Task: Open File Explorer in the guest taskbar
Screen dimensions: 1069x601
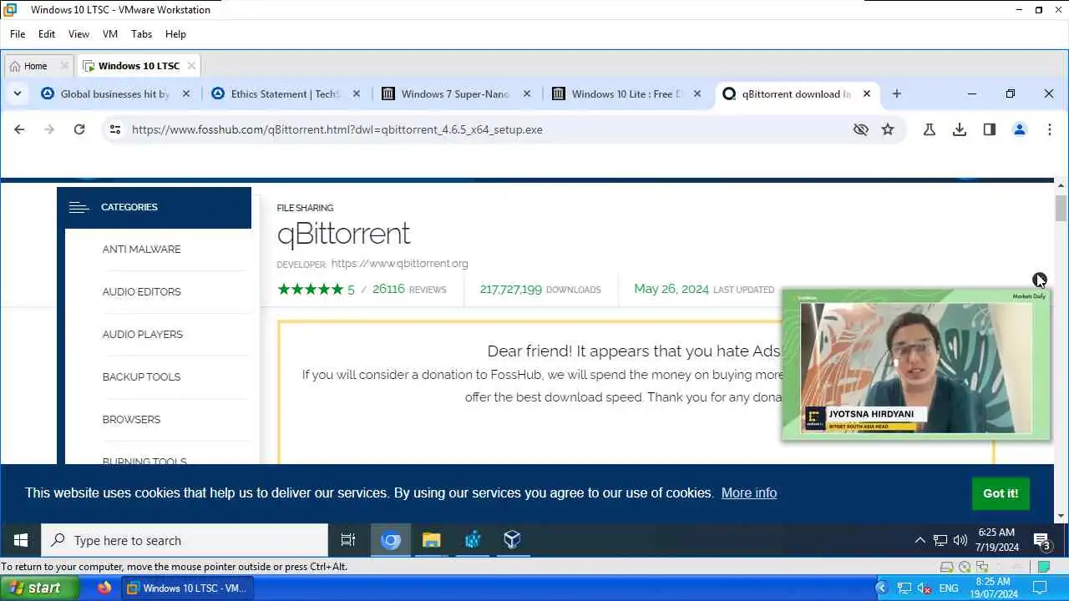Action: 431,540
